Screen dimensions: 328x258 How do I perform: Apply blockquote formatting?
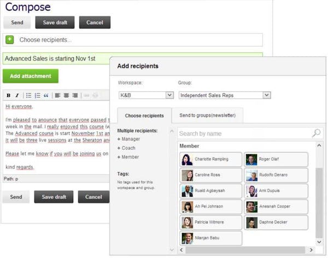pyautogui.click(x=46, y=96)
